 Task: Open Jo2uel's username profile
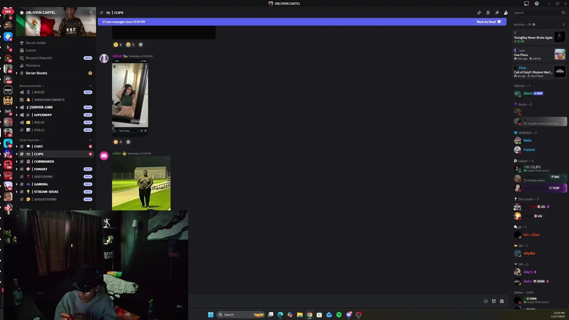(x=117, y=56)
